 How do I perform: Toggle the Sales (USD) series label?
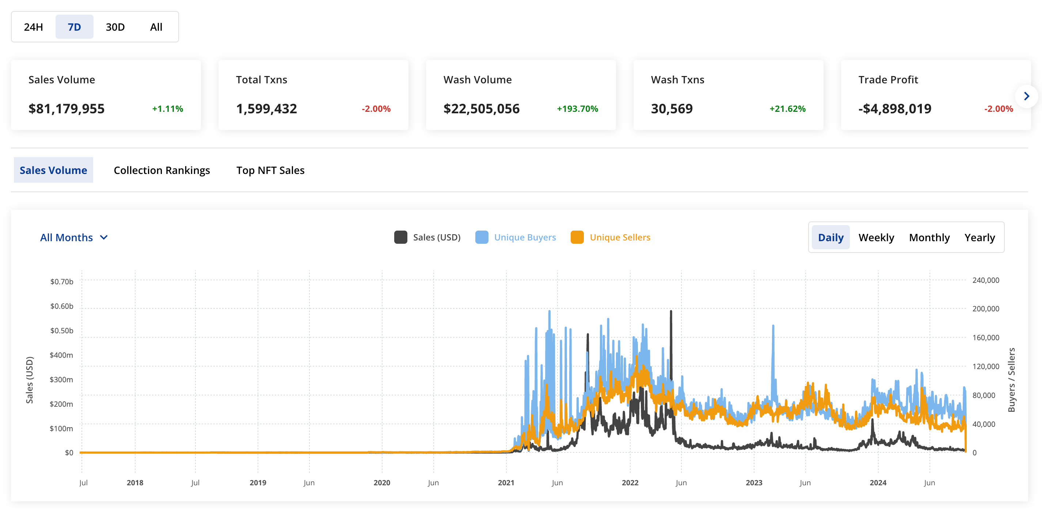point(437,238)
